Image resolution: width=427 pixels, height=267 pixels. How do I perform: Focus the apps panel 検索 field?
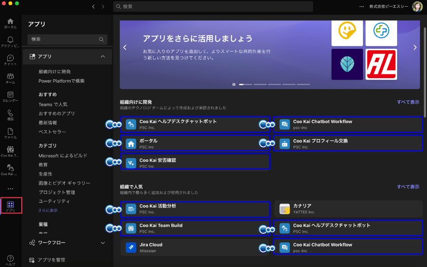pos(67,39)
